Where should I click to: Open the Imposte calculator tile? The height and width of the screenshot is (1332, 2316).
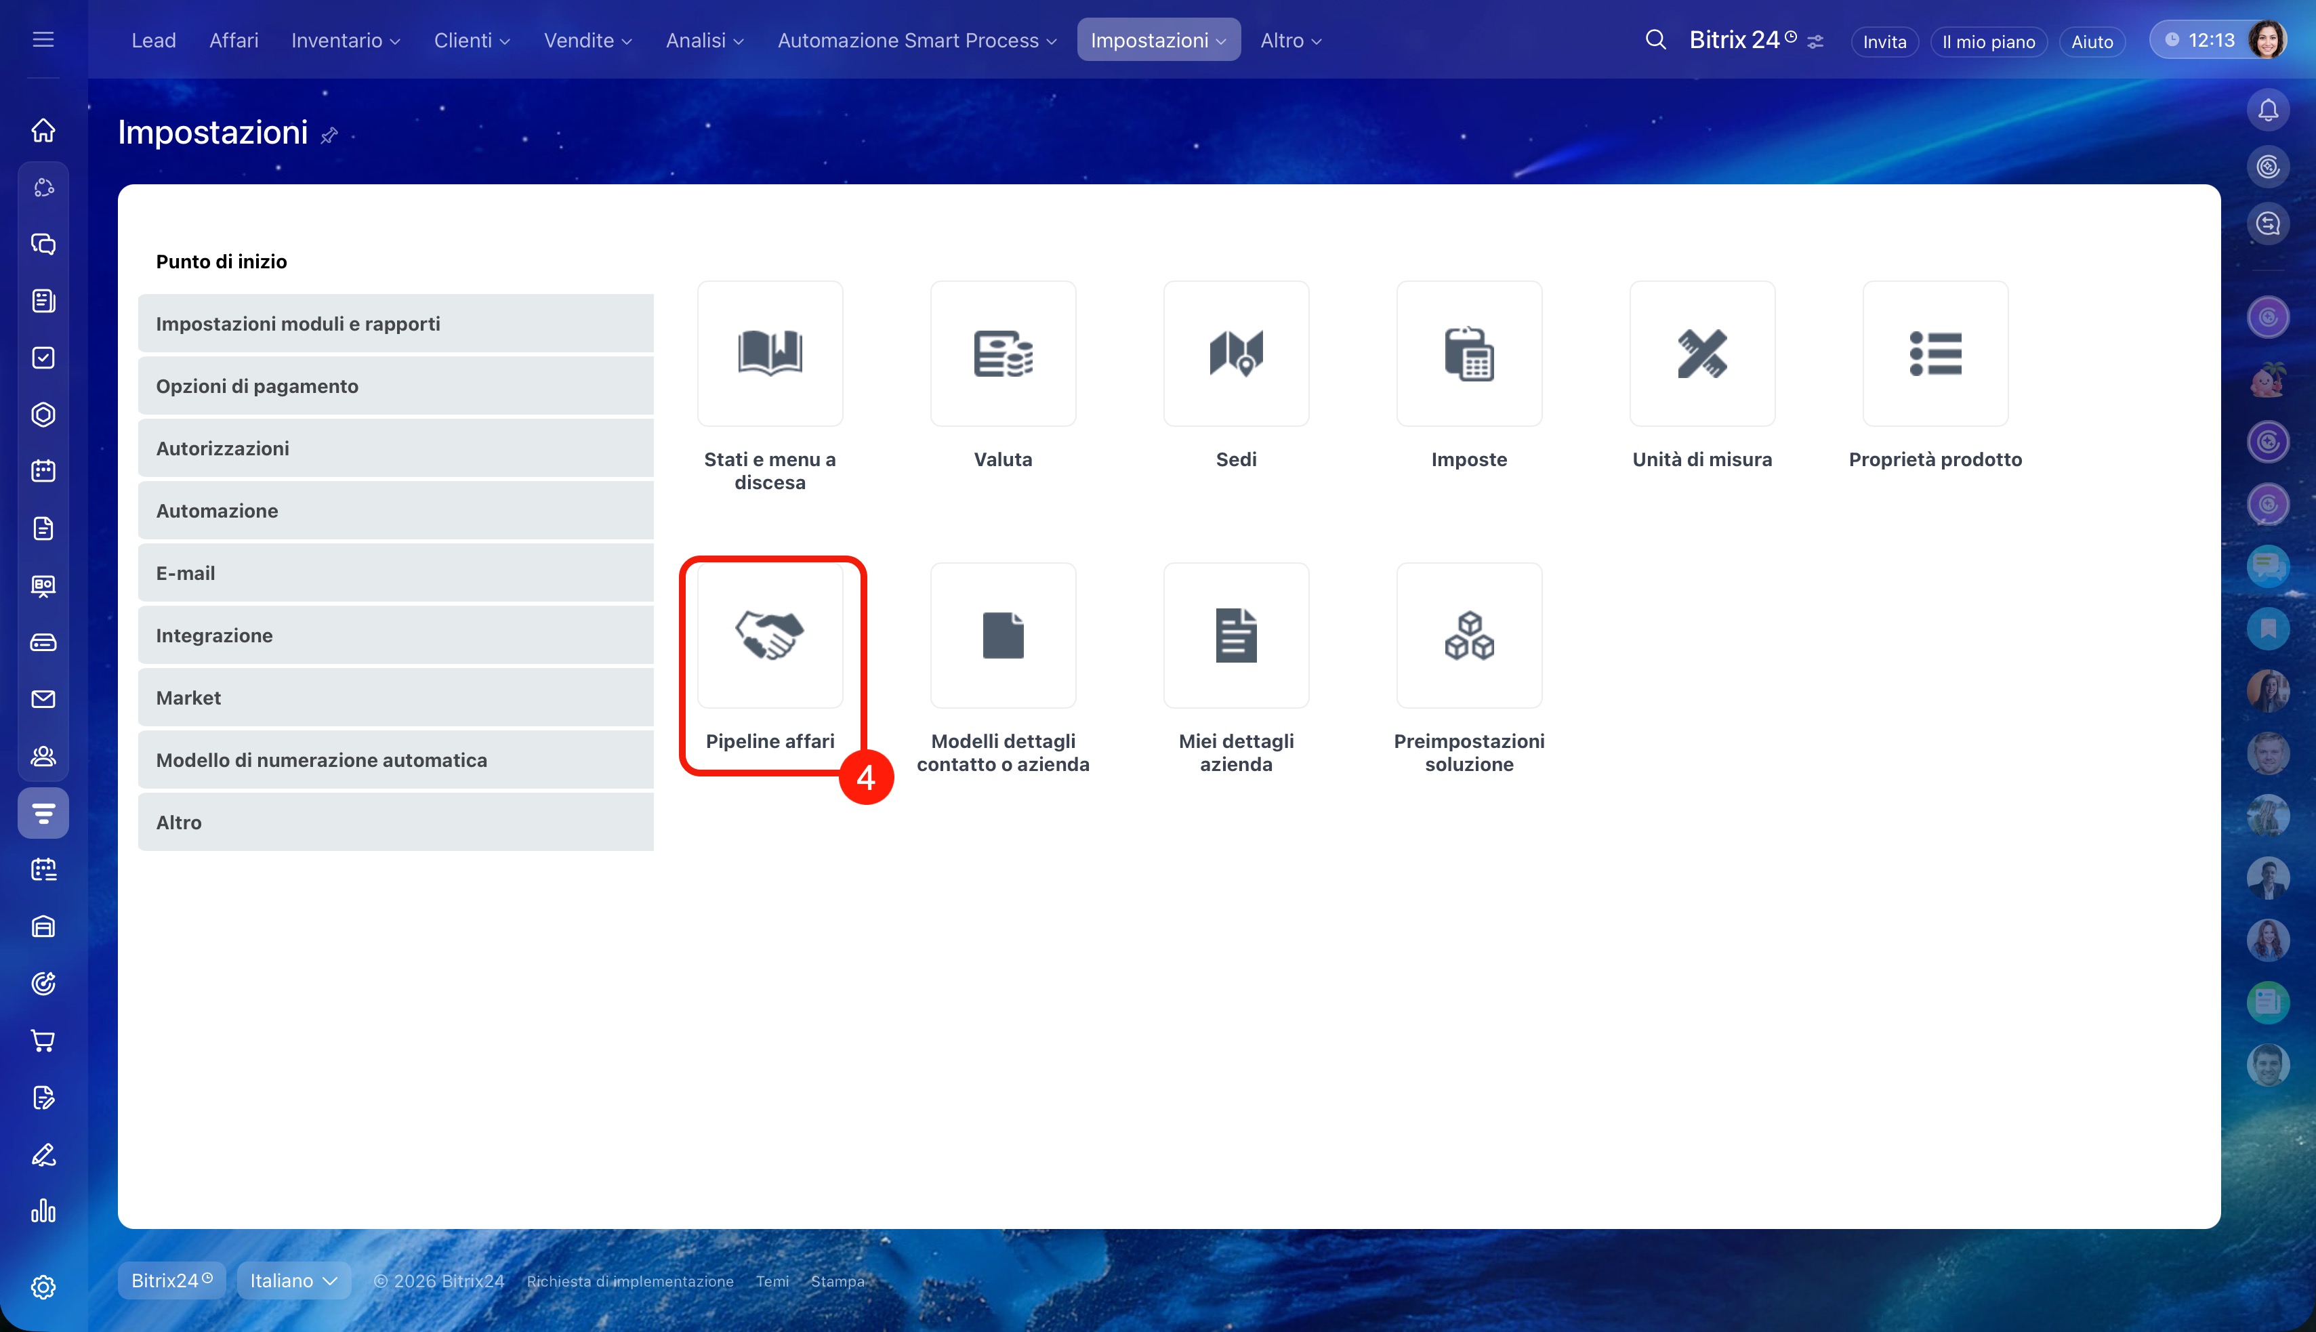coord(1468,353)
